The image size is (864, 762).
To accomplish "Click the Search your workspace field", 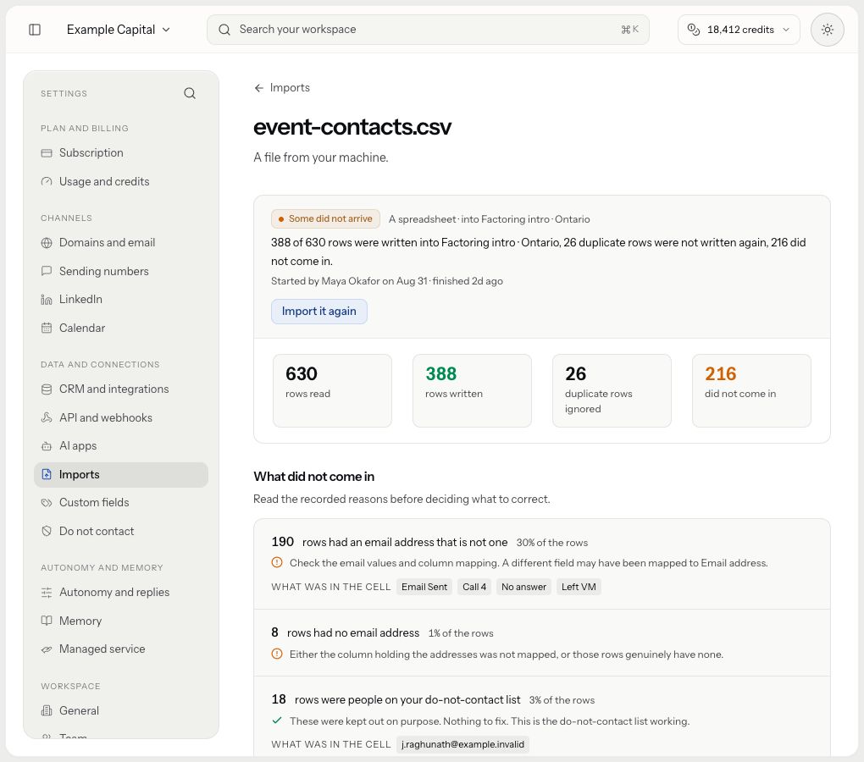I will pyautogui.click(x=428, y=30).
